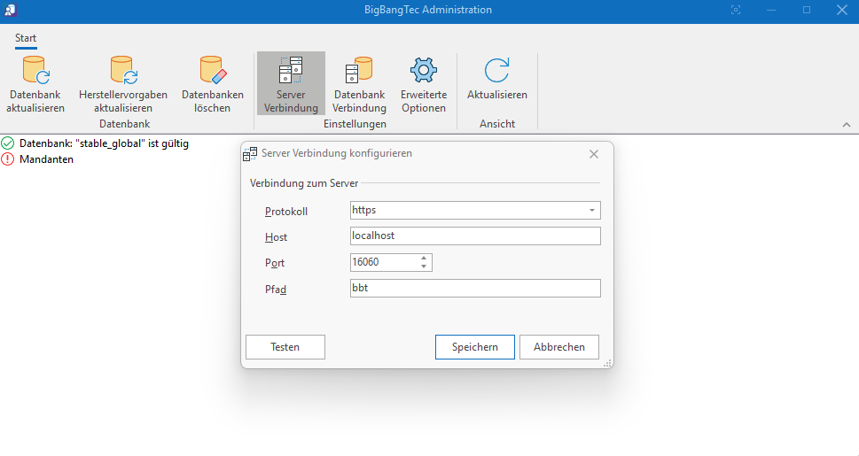Select the Mandanten error status entry
This screenshot has height=456, width=859.
click(x=46, y=159)
